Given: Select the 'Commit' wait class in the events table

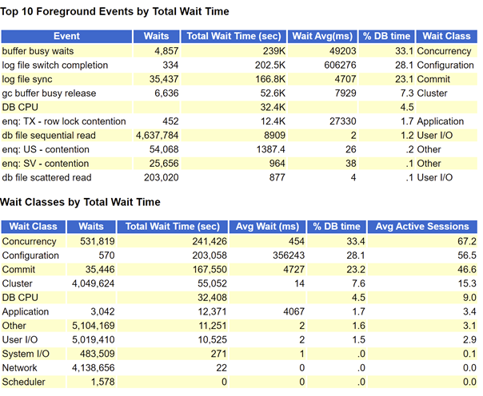Looking at the screenshot, I should click(x=433, y=79).
